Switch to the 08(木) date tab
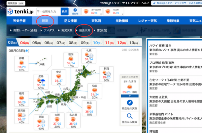The height and width of the screenshot is (134, 202). tap(73, 43)
